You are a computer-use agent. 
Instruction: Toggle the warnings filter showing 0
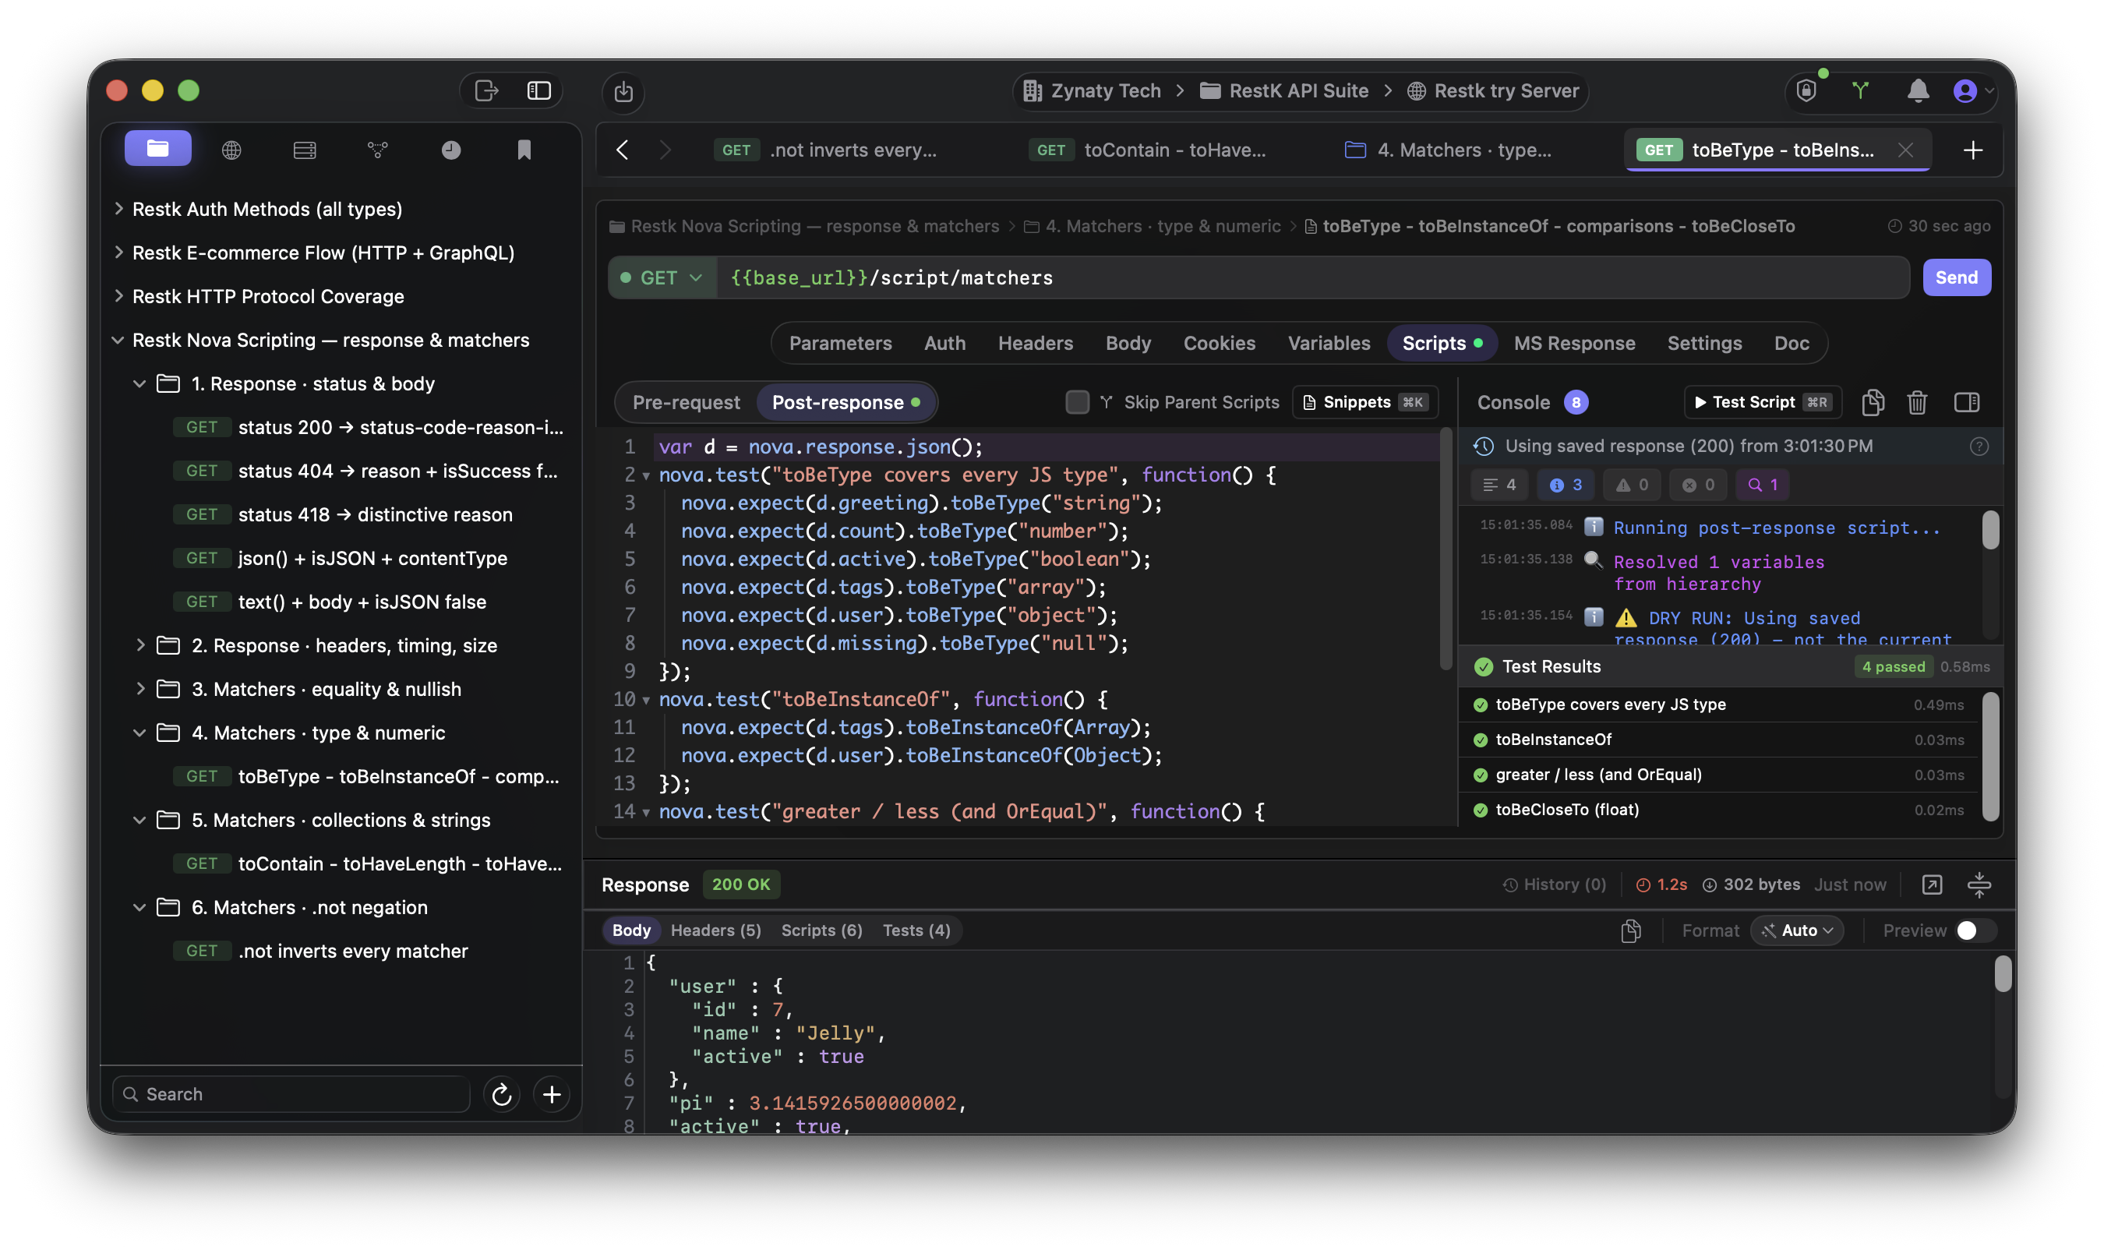pyautogui.click(x=1632, y=484)
